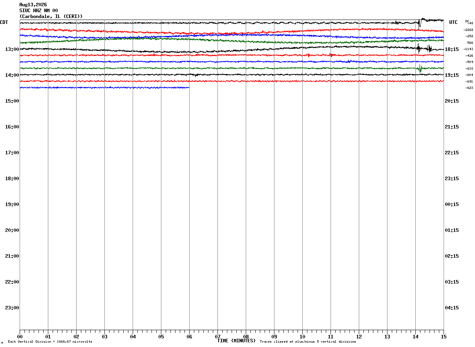Click minute tick label 11
The image size is (475, 347).
(331, 337)
